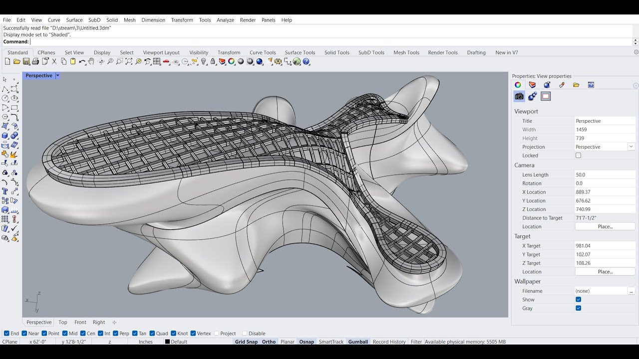Image resolution: width=639 pixels, height=359 pixels.
Task: Toggle Grid Snap in the status bar
Action: (246, 342)
